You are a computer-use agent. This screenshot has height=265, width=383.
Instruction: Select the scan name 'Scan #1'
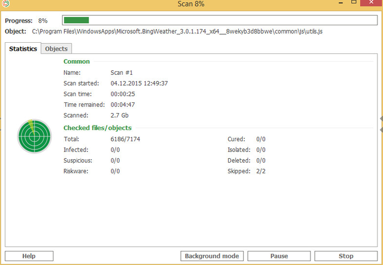122,73
